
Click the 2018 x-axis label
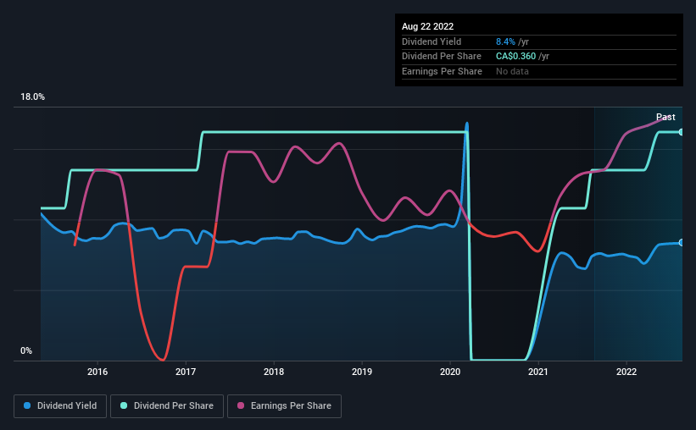pyautogui.click(x=274, y=372)
